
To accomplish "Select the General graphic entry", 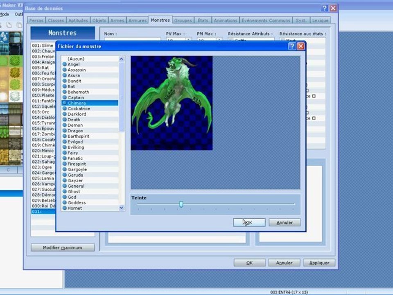I will 90,186.
